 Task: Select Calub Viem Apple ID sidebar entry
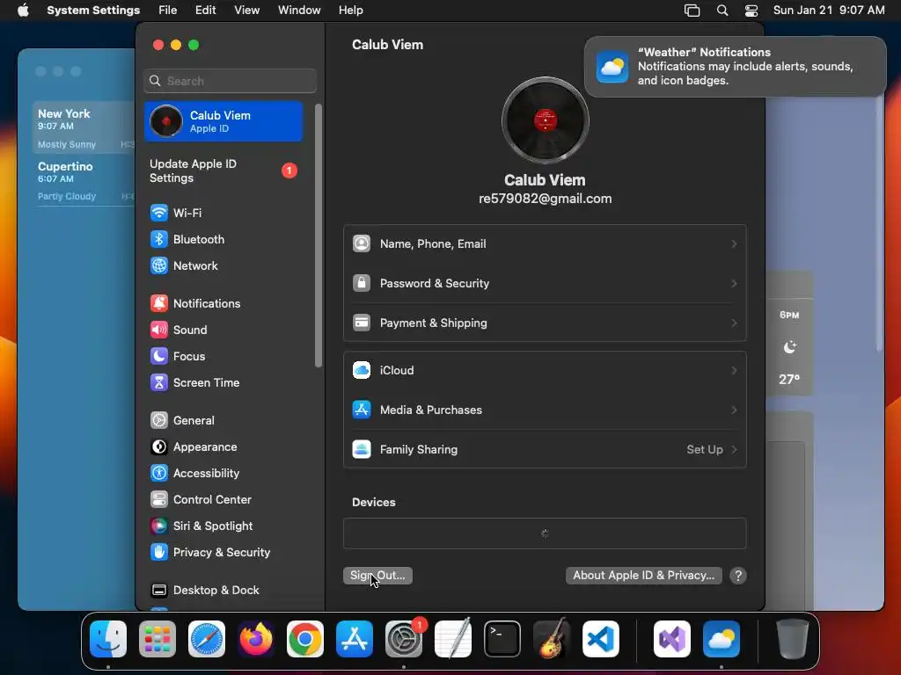tap(224, 121)
